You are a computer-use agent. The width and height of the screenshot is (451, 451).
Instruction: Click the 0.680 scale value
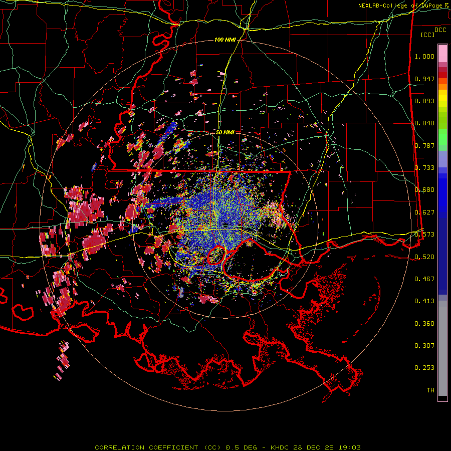(x=424, y=190)
